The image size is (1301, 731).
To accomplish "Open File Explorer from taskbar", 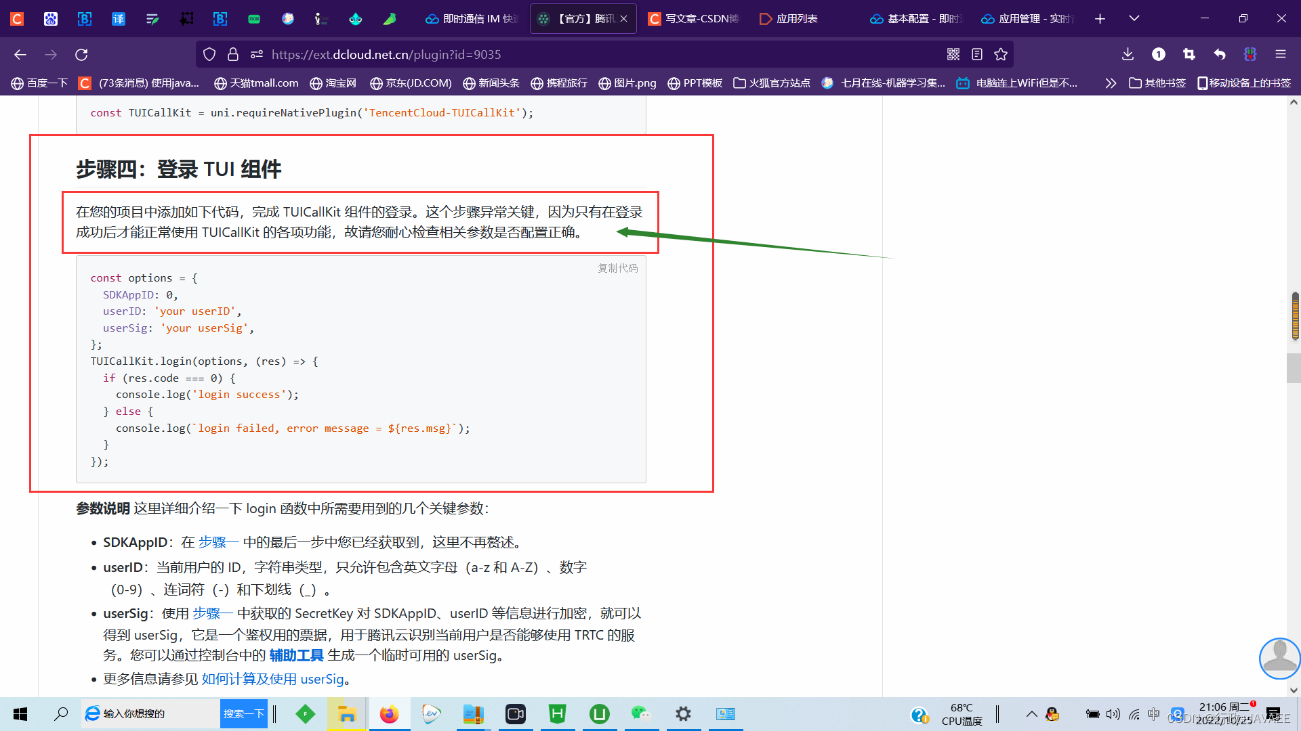I will tap(347, 714).
